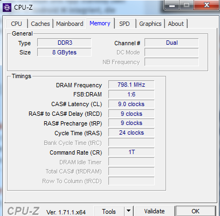
Task: Click the RAS# to CAS# Delay label
Action: coord(65,114)
